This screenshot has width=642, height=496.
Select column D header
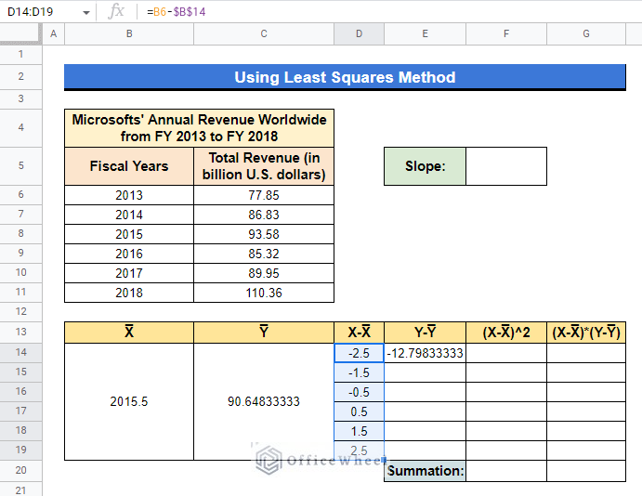pos(359,34)
